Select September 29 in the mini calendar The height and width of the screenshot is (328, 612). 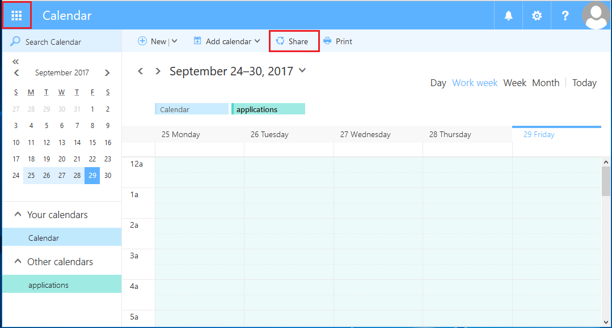(92, 176)
